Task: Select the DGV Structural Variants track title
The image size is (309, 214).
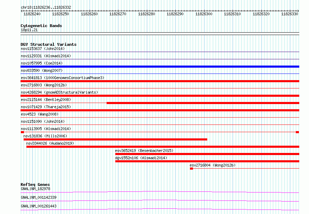Action: [49, 44]
